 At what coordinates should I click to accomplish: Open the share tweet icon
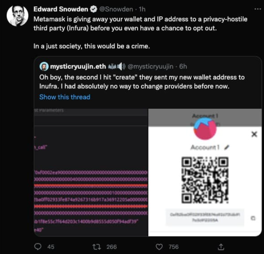coord(221,247)
